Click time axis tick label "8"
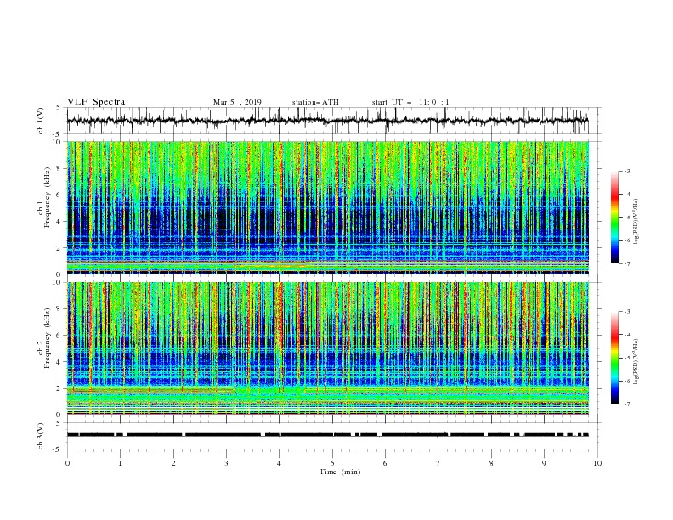673x520 pixels. pyautogui.click(x=491, y=463)
